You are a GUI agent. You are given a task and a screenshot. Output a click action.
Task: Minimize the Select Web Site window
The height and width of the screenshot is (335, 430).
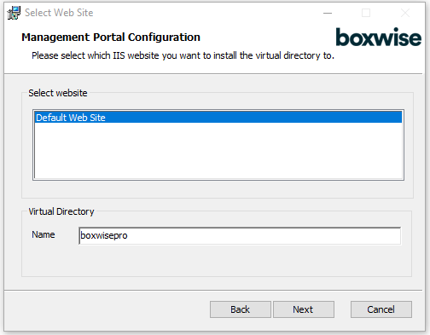tap(328, 13)
